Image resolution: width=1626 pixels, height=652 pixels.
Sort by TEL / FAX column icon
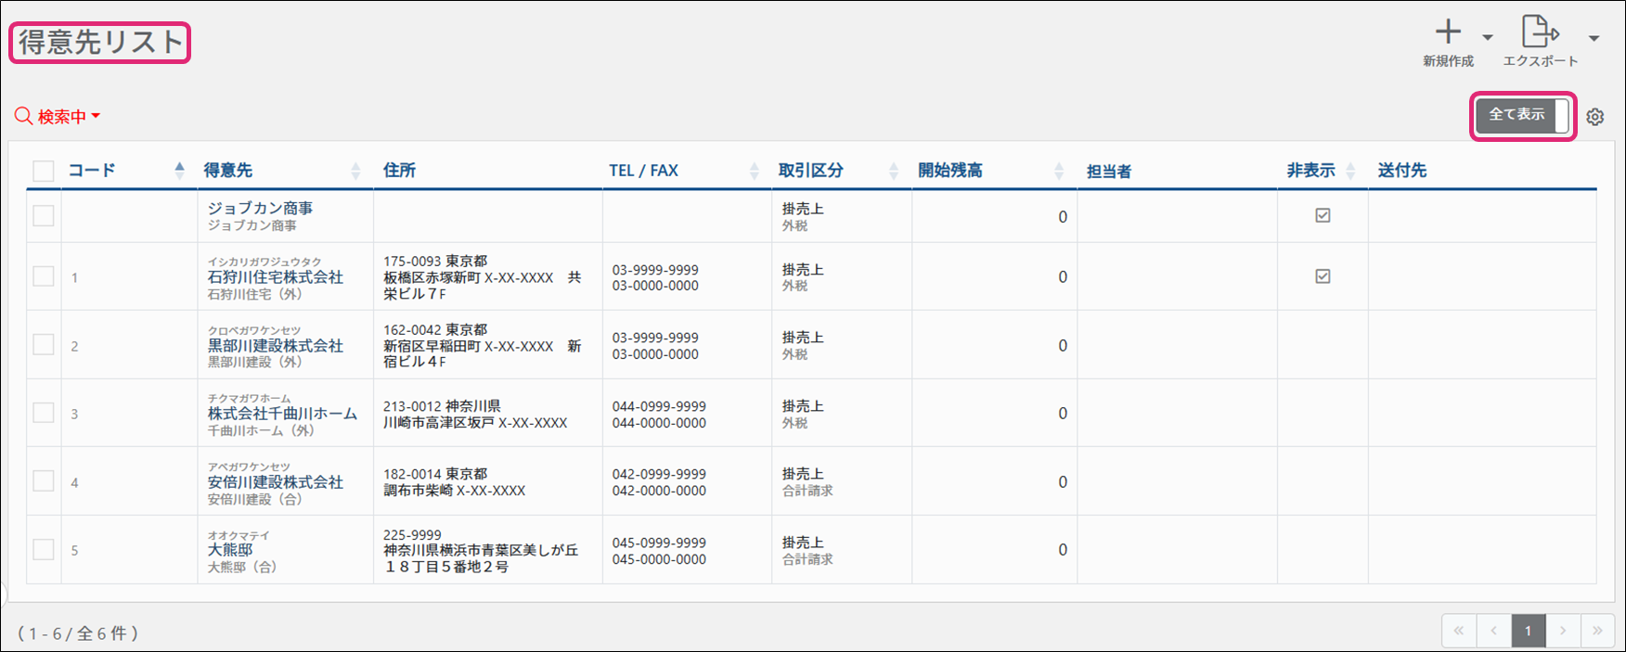pyautogui.click(x=754, y=171)
